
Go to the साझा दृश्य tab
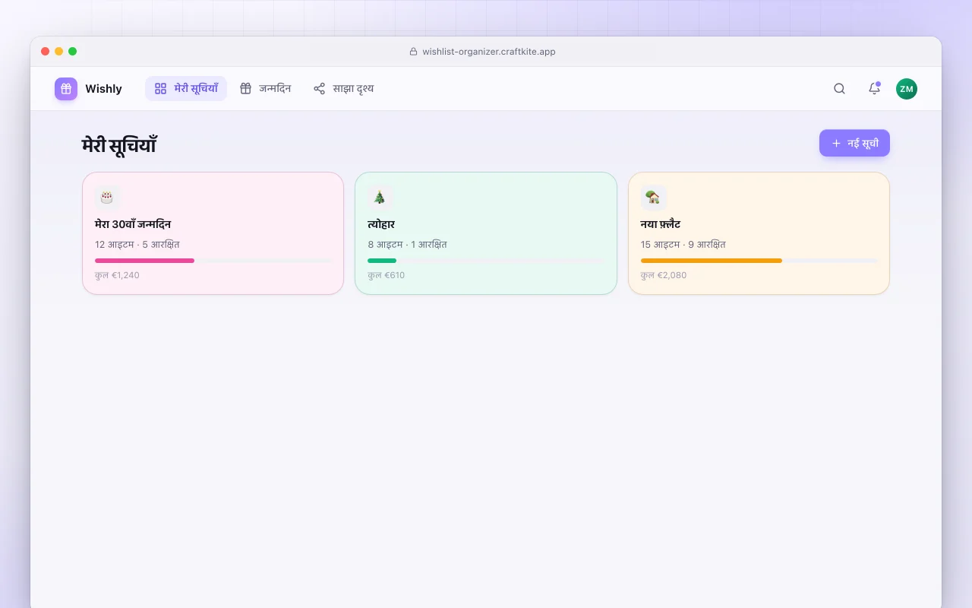click(x=344, y=89)
